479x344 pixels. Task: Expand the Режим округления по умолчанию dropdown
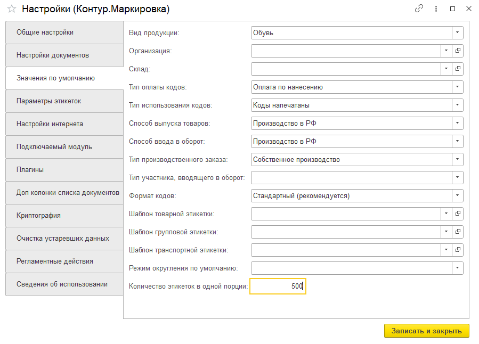[457, 268]
